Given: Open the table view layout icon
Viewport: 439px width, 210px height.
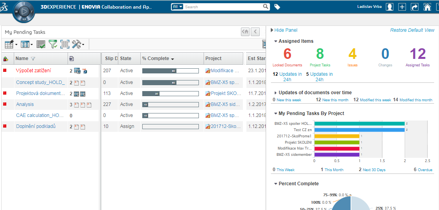Looking at the screenshot, I should [x=25, y=44].
